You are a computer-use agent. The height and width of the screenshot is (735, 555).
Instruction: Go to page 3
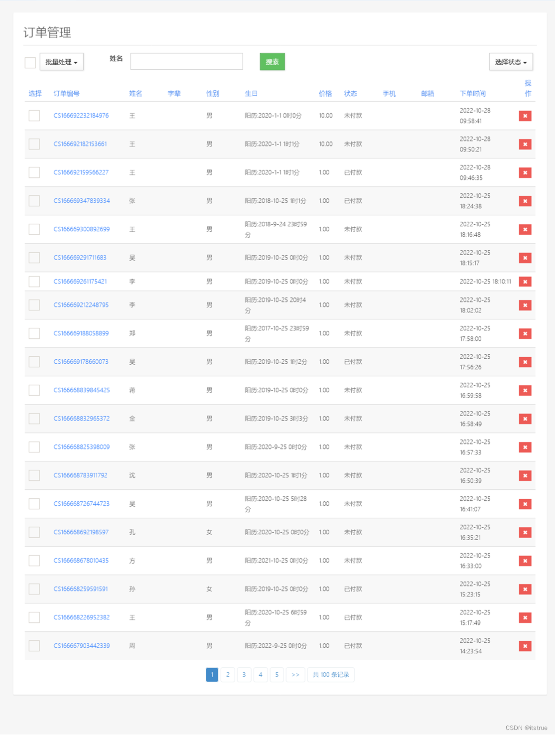[244, 675]
